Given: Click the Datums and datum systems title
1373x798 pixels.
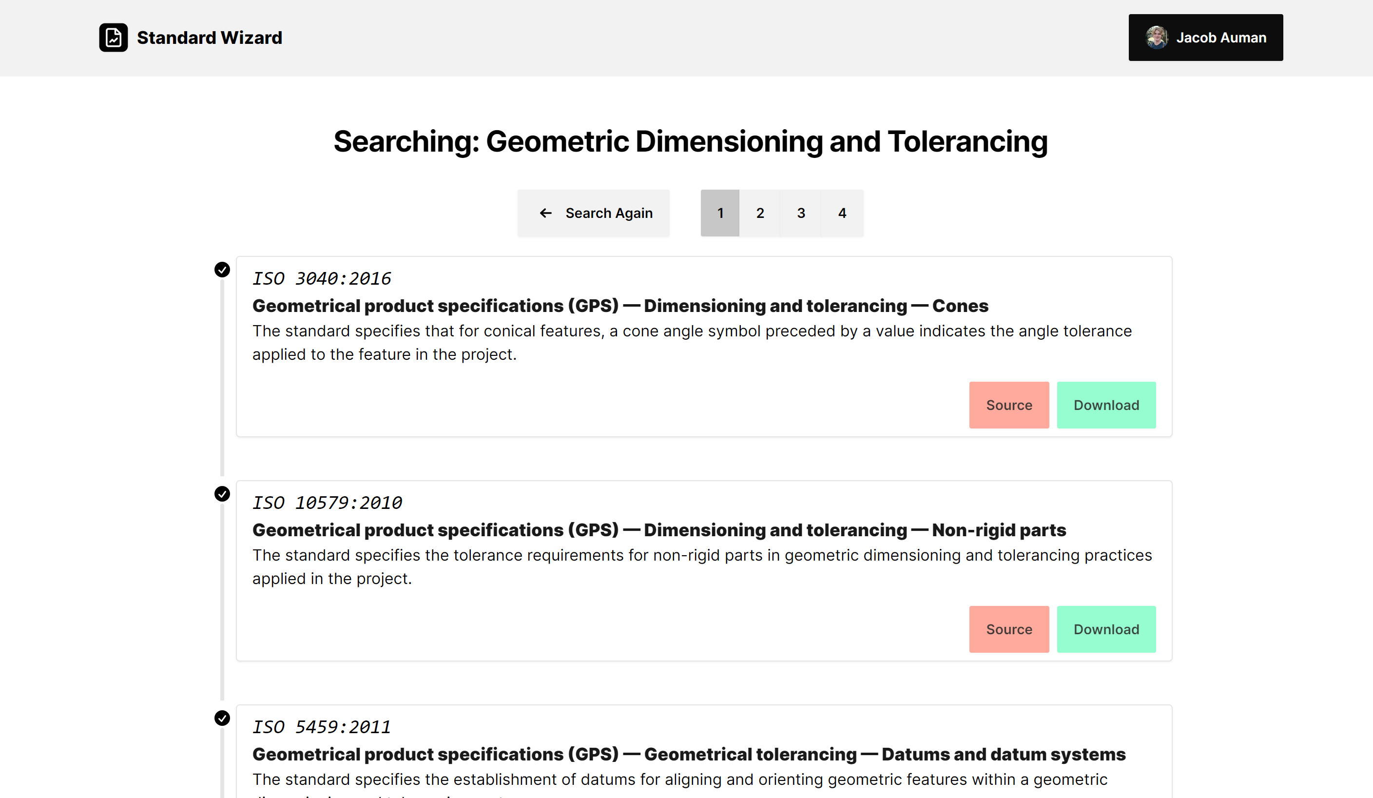Looking at the screenshot, I should tap(689, 754).
